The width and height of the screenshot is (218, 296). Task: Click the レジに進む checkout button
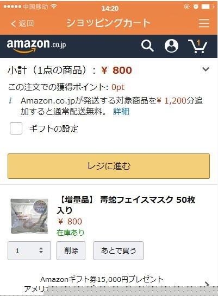coord(109,166)
